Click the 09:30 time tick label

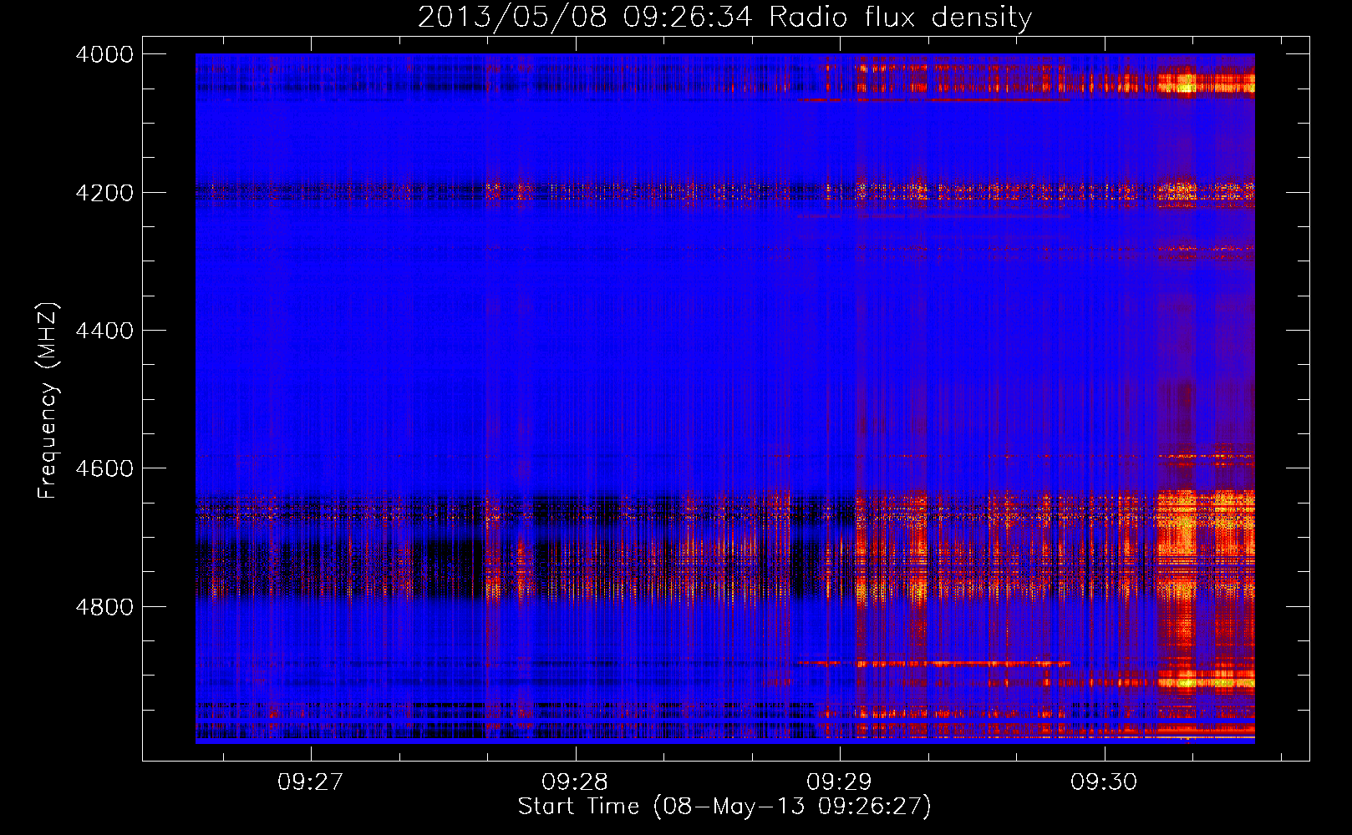tap(1104, 782)
